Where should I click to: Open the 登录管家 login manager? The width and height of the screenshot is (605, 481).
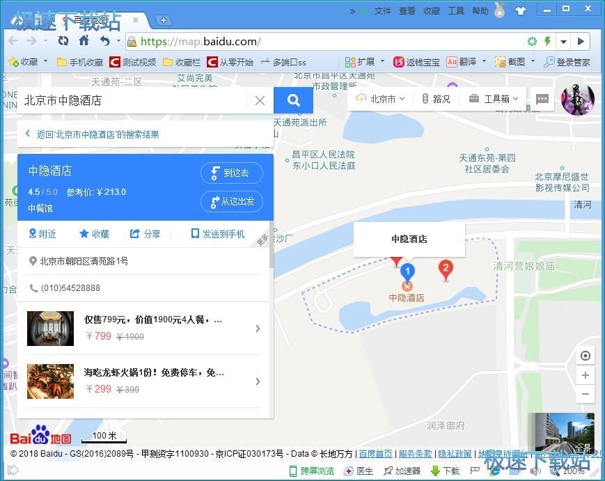click(567, 62)
